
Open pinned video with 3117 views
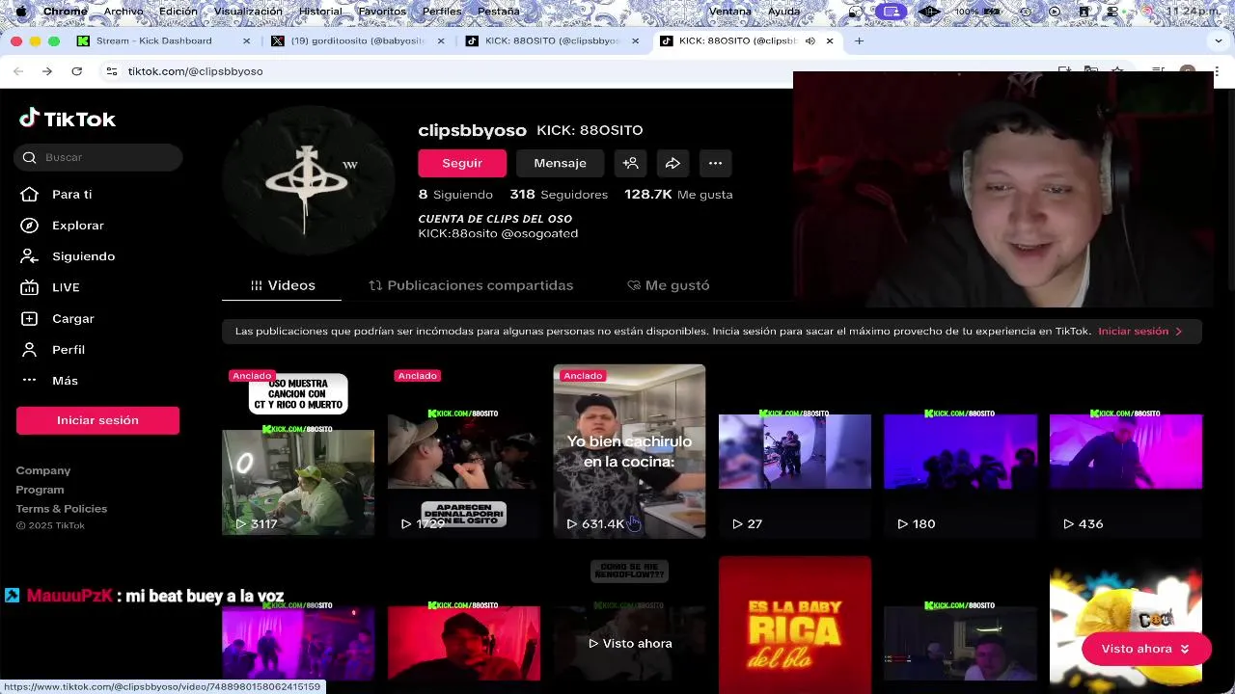coord(298,451)
